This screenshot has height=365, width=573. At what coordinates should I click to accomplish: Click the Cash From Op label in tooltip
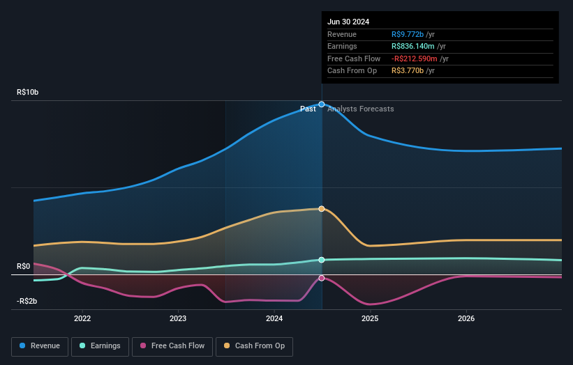pyautogui.click(x=352, y=71)
